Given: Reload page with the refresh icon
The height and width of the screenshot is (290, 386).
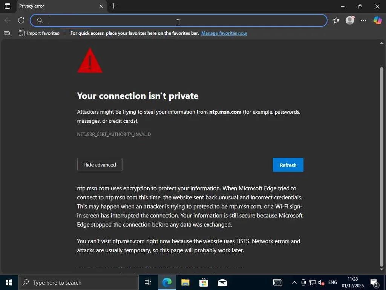Looking at the screenshot, I should tap(21, 20).
